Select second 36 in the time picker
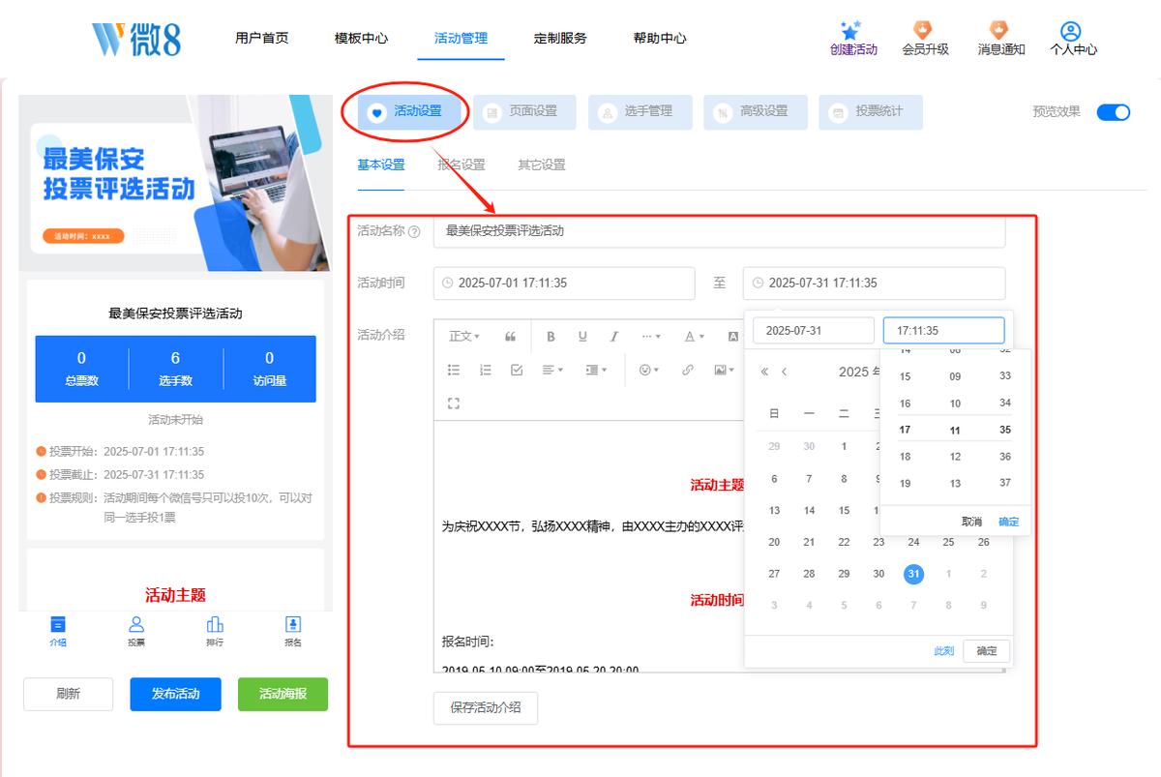This screenshot has width=1161, height=777. pos(1005,457)
